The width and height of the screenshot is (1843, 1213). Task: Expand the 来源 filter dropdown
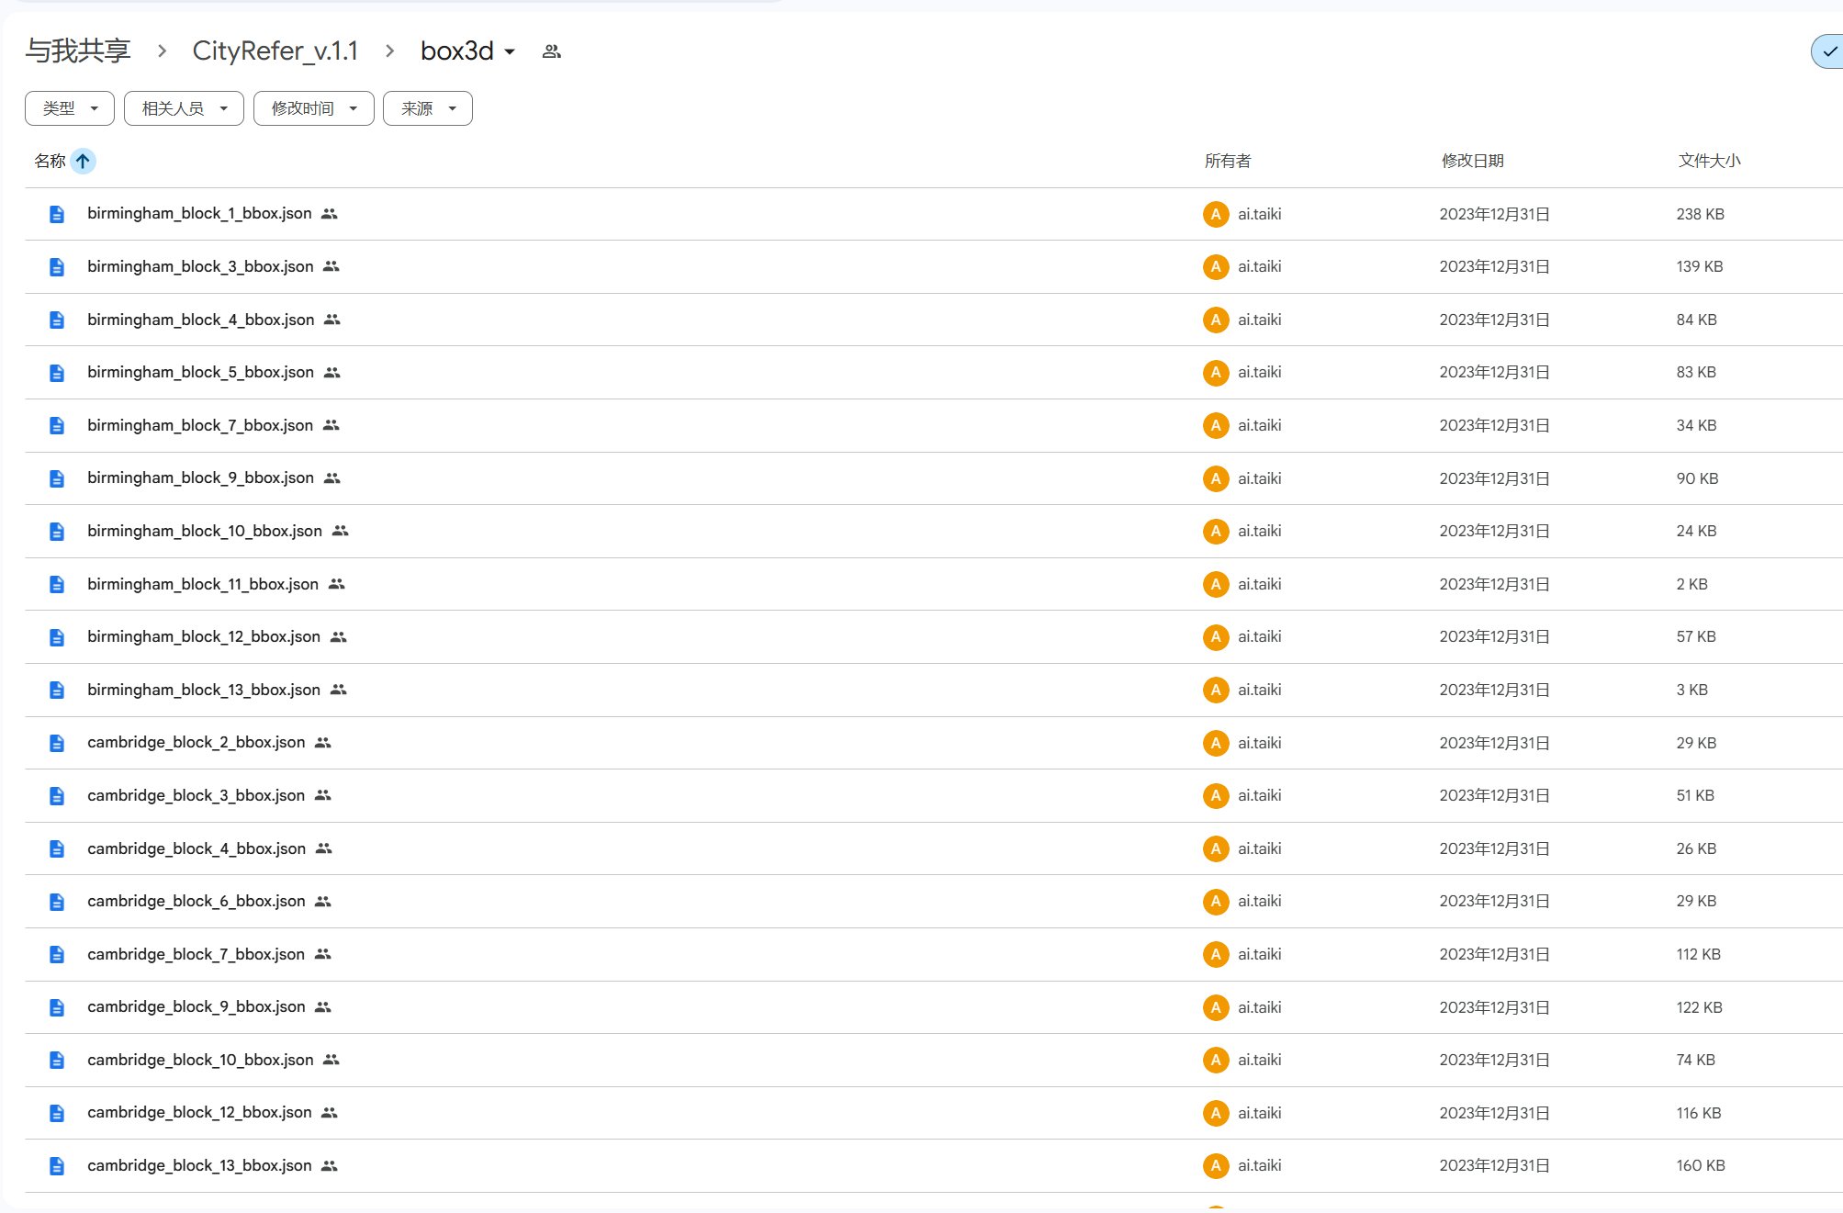click(427, 108)
